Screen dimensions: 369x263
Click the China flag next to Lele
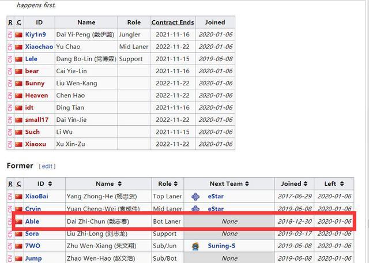19,59
